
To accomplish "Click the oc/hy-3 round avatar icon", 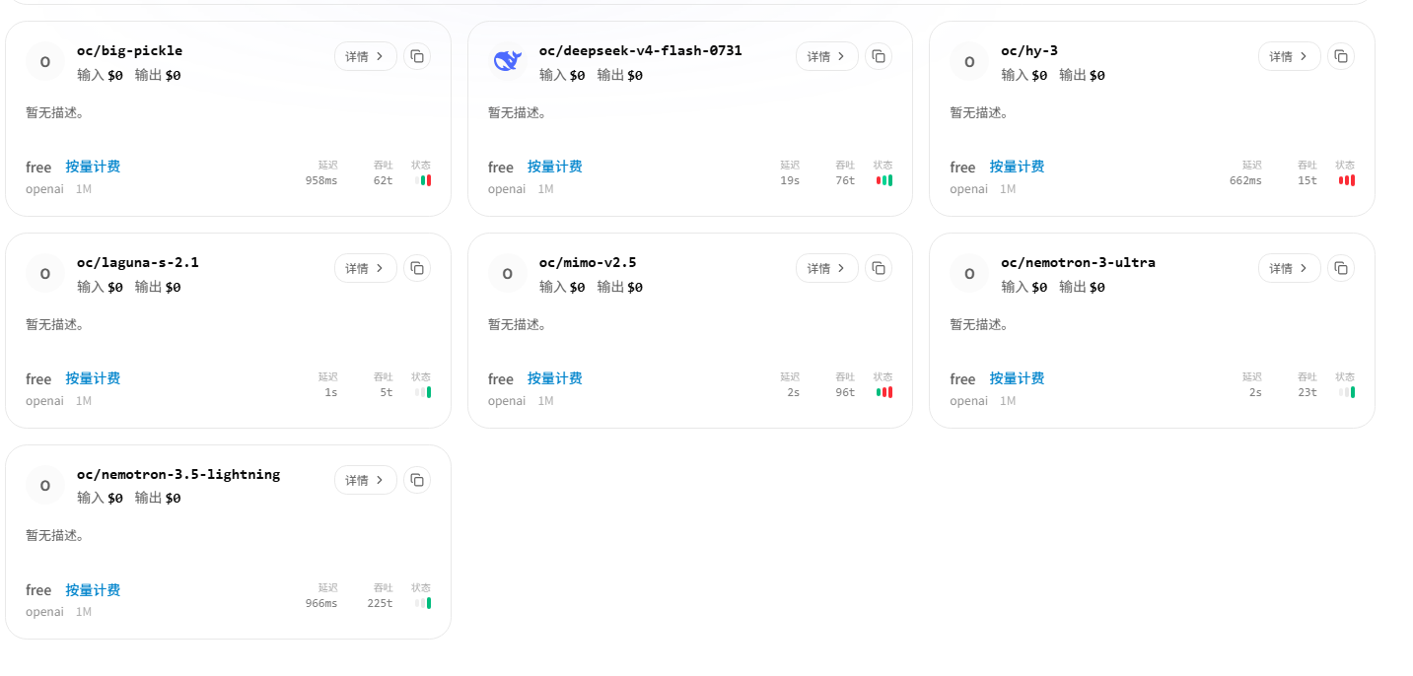I will pos(968,61).
